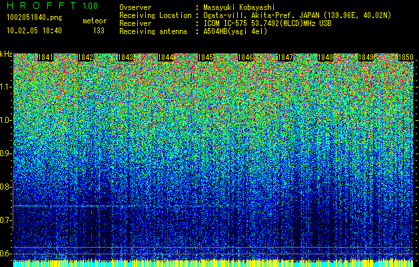419x267 pixels.
Task: Click the 1846 time marker
Action: tap(246, 57)
